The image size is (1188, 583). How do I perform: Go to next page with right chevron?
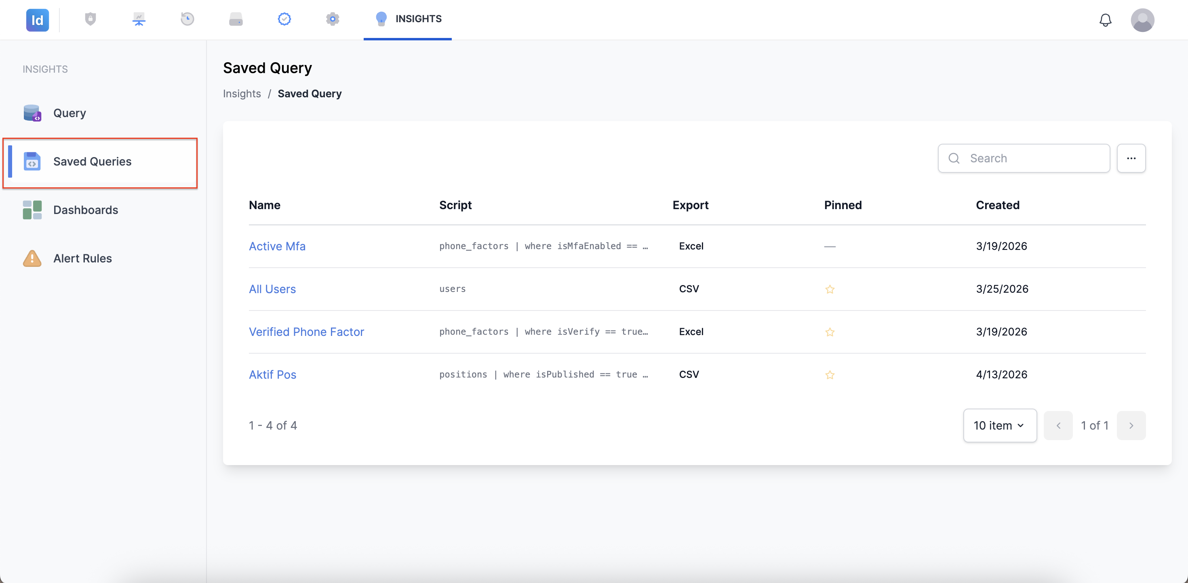1131,426
